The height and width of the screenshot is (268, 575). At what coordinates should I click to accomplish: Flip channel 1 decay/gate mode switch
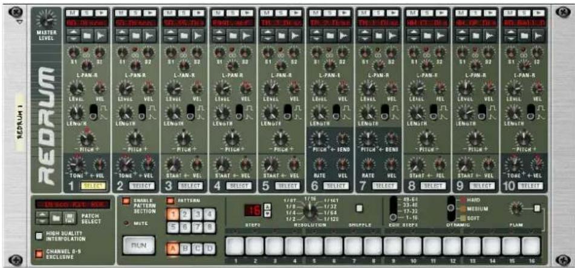coord(94,112)
